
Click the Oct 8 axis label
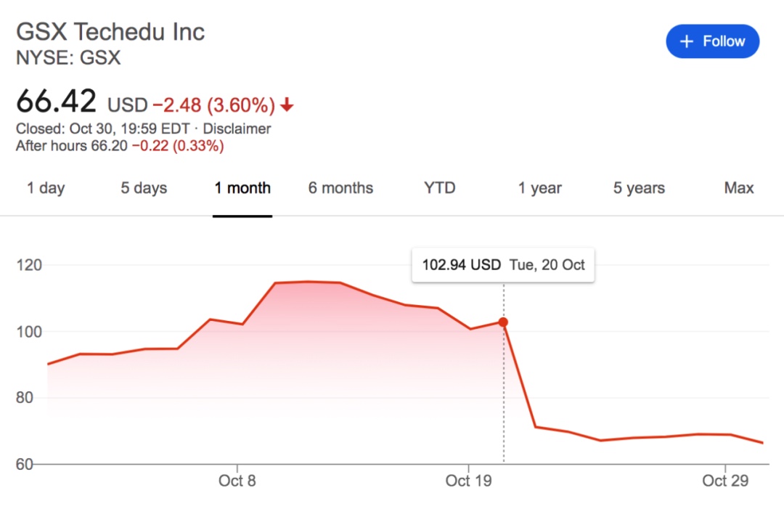click(237, 481)
